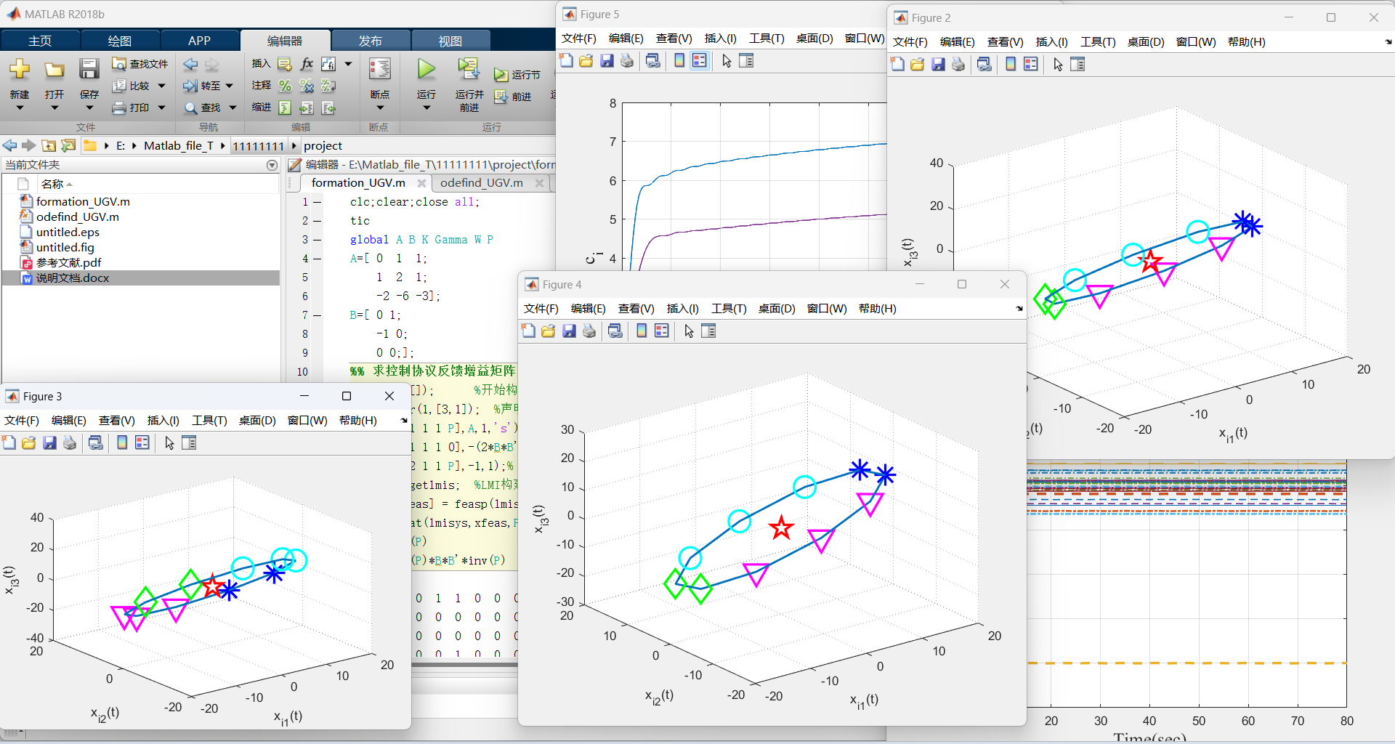
Task: Click the uncomment icon with X
Action: point(307,86)
